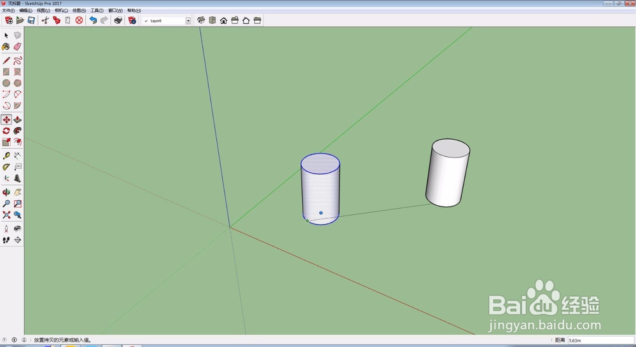Click the Zoom Extents tool
This screenshot has height=347, width=636.
click(6, 215)
